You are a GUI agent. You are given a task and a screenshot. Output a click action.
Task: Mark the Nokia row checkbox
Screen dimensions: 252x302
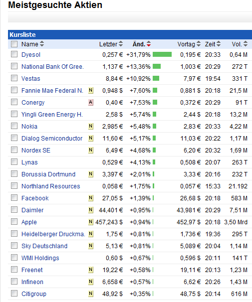coord(14,126)
